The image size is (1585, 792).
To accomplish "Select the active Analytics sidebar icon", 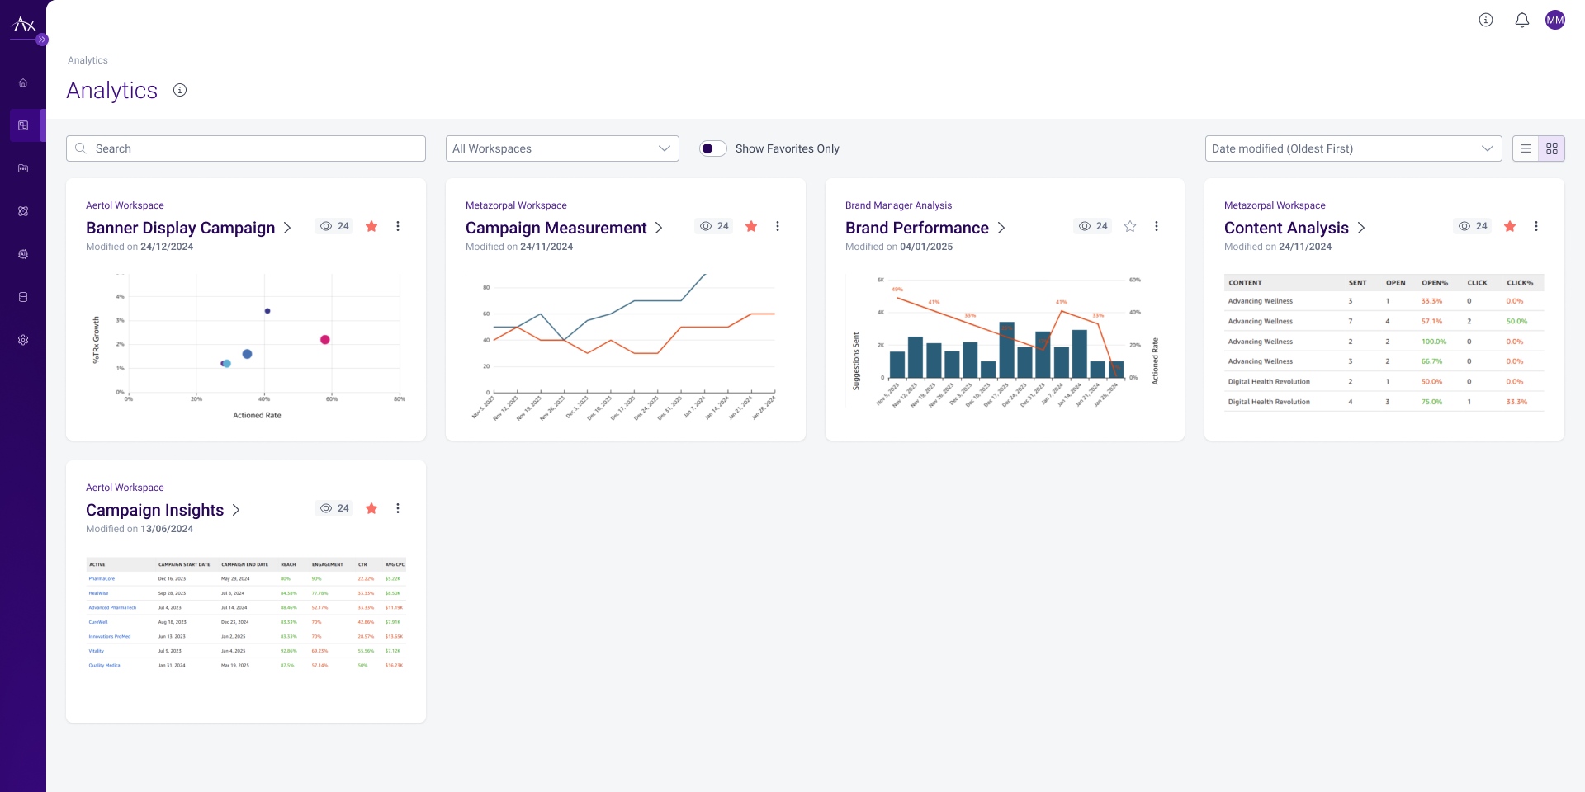I will coord(23,125).
